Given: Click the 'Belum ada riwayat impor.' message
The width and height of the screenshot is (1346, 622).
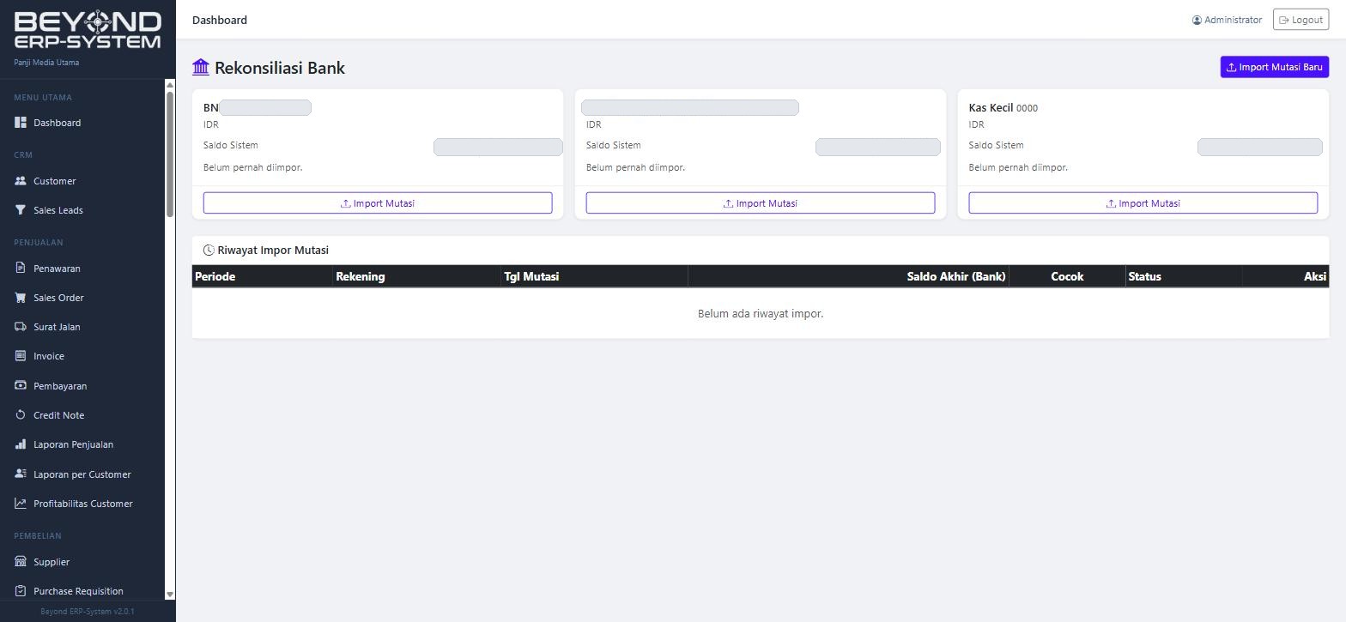Looking at the screenshot, I should coord(761,314).
